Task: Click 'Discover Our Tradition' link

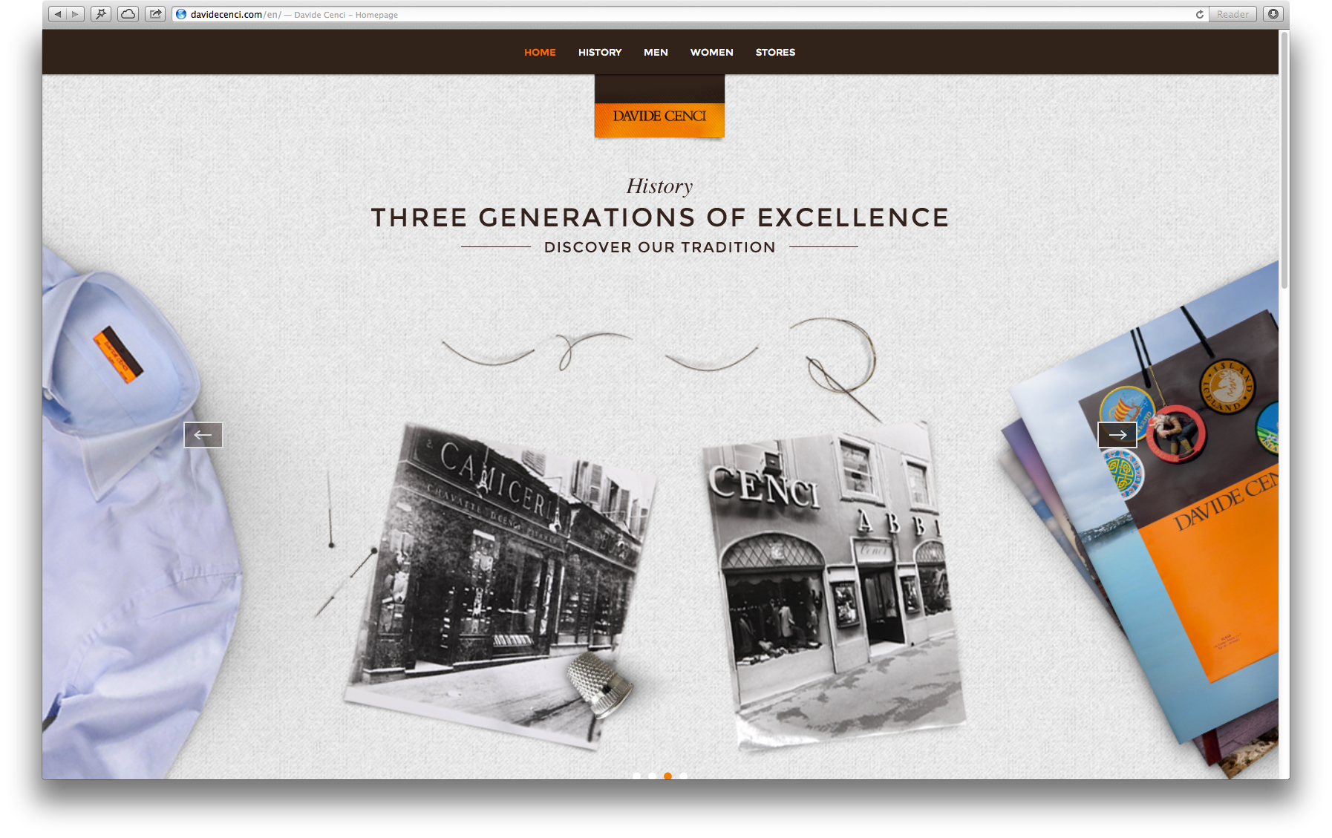Action: (x=659, y=247)
